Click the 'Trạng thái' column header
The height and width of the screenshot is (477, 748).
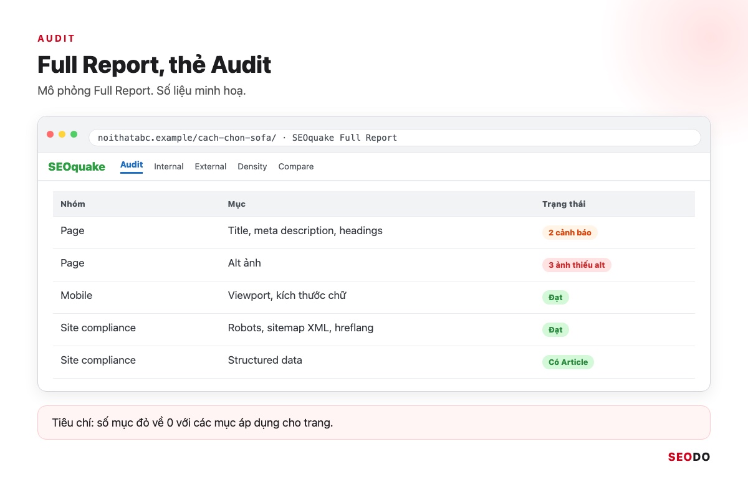click(564, 204)
